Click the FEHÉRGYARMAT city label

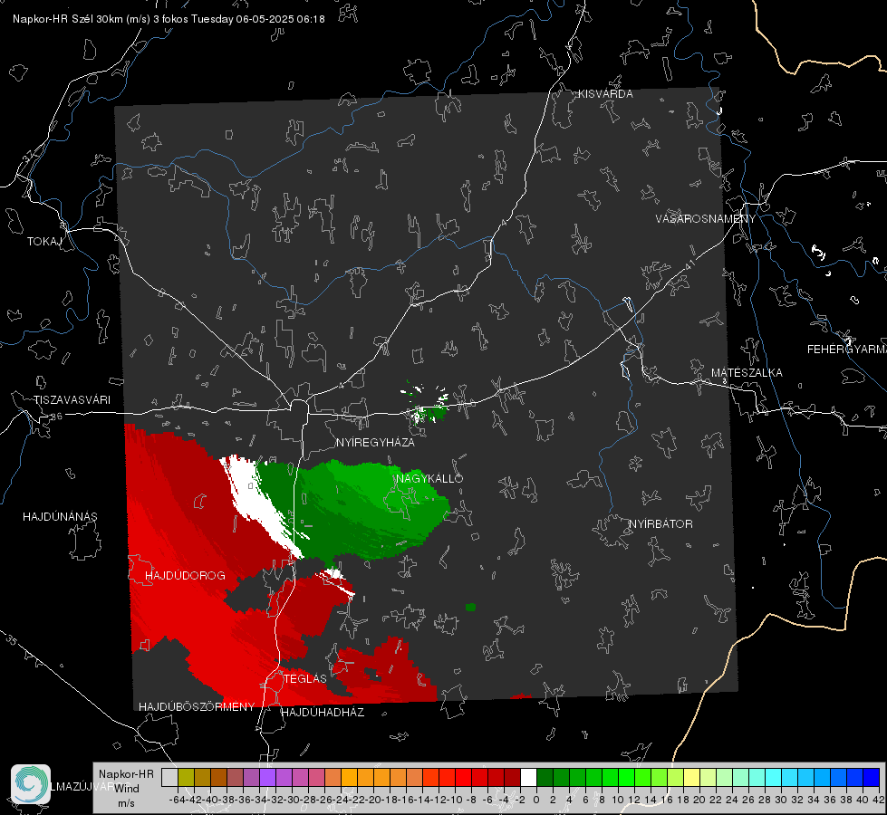click(x=847, y=350)
